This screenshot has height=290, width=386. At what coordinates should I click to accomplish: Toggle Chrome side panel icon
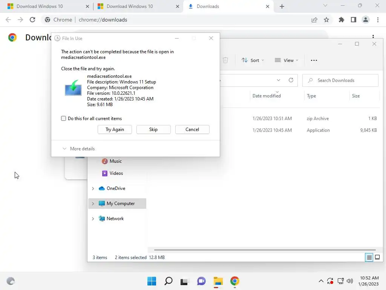tap(354, 20)
